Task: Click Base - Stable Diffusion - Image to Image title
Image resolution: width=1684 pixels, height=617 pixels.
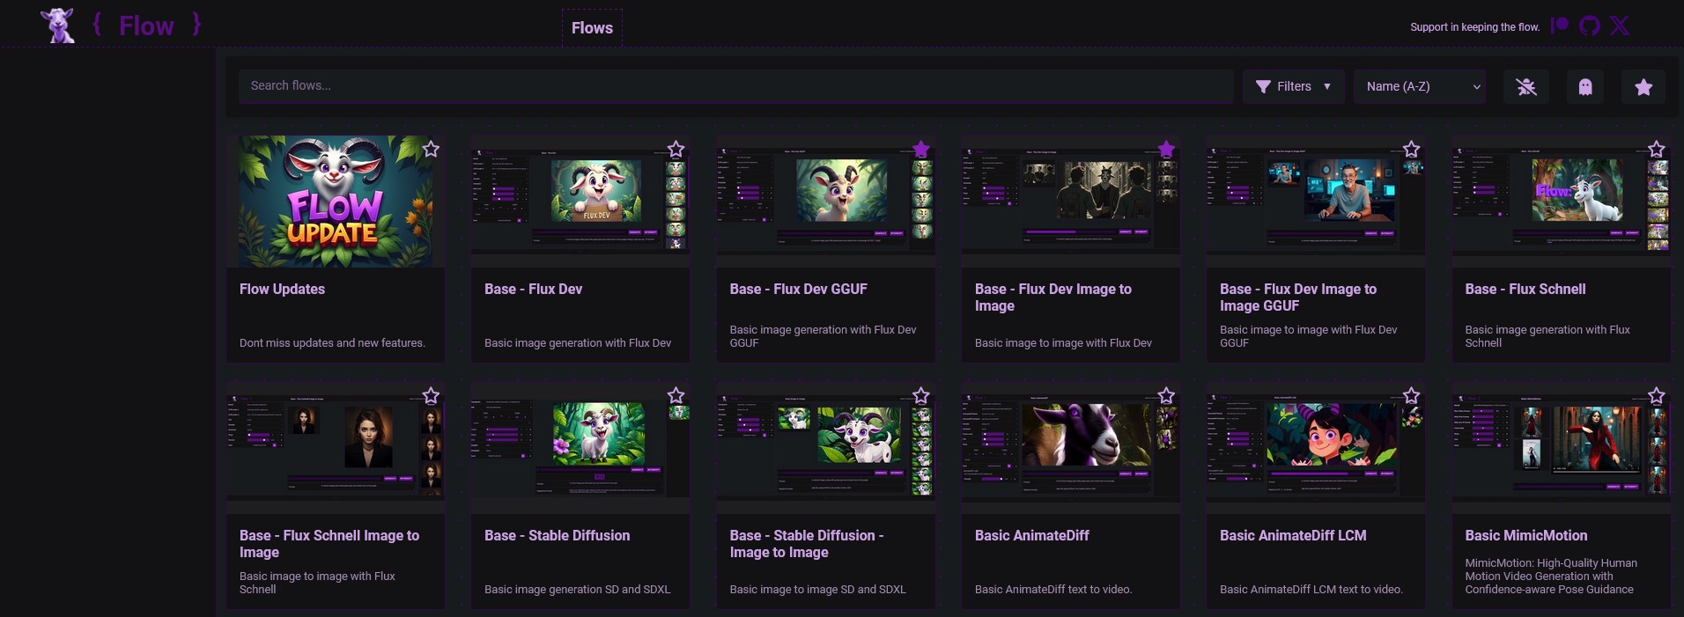Action: coord(806,544)
